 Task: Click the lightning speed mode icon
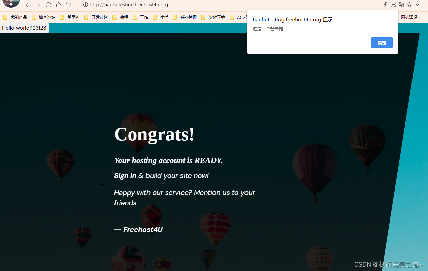pos(385,5)
